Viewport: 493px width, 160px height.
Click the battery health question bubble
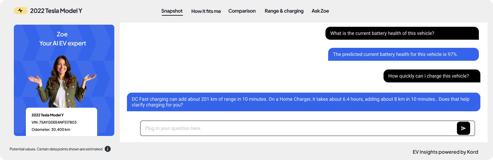click(402, 33)
